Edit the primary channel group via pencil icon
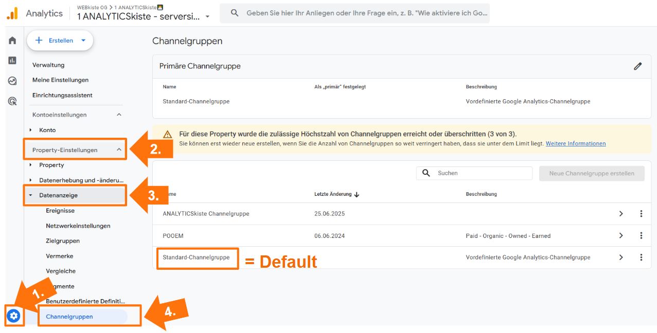 (638, 66)
